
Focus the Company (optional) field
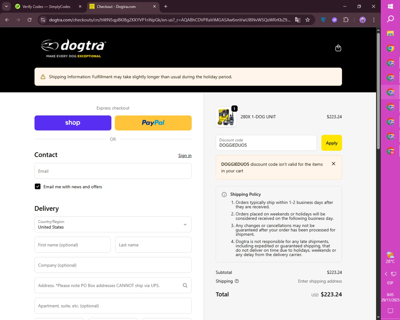(113, 265)
